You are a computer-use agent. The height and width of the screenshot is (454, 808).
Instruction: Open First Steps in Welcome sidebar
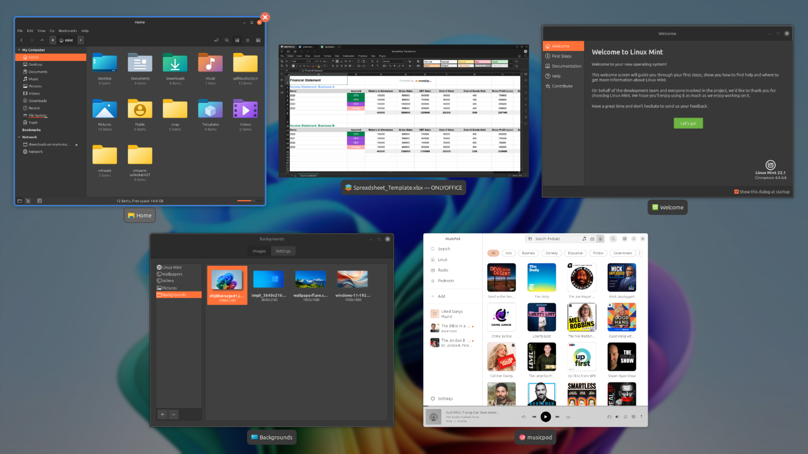click(x=562, y=56)
